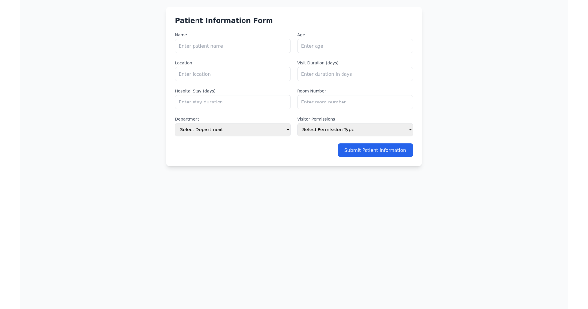The height and width of the screenshot is (309, 588).
Task: Click the Submit Patient Information button
Action: [375, 150]
